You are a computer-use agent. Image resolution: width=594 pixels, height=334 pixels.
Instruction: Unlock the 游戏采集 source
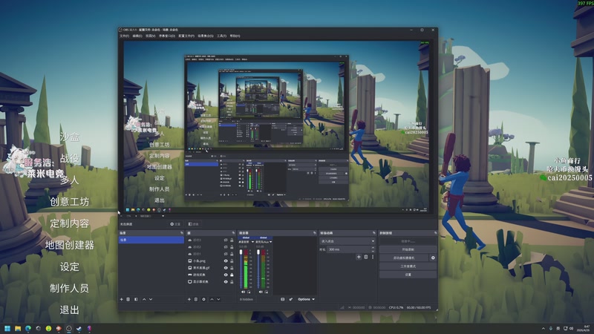232,275
